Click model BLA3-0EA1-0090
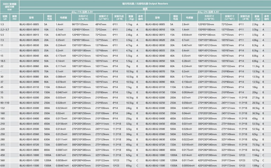The image size is (271, 168). pyautogui.click(x=29, y=82)
